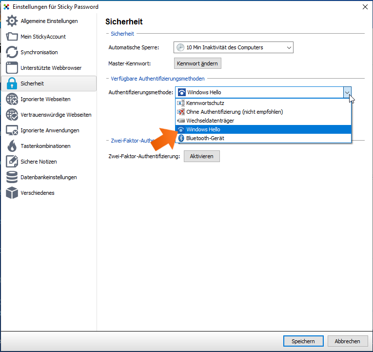Viewport: 373px width, 352px height.
Task: Go to Mein StickyAccount settings
Action: click(x=49, y=37)
